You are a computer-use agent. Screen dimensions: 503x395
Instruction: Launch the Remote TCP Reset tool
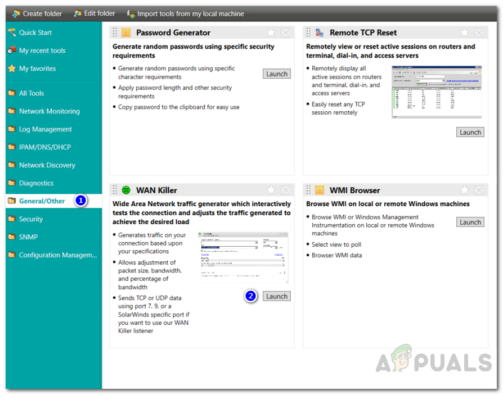click(470, 132)
